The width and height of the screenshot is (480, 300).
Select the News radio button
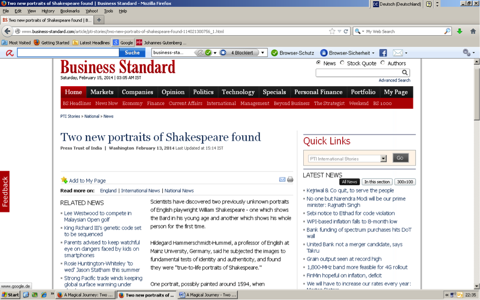click(318, 63)
